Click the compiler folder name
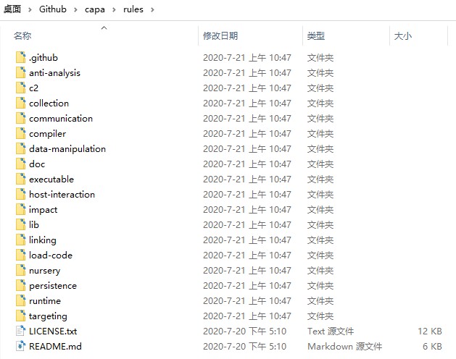The image size is (456, 359). click(x=47, y=134)
